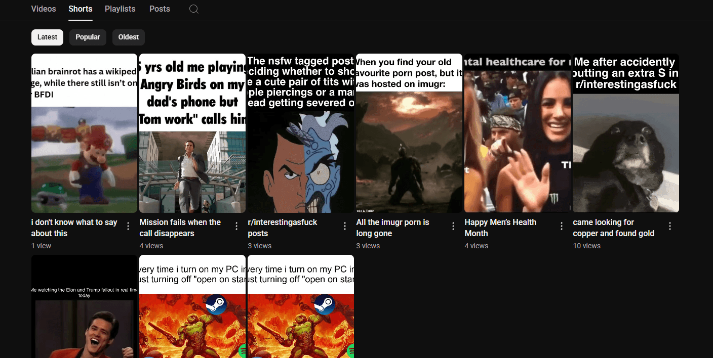Stay on the Shorts tab

coord(80,9)
